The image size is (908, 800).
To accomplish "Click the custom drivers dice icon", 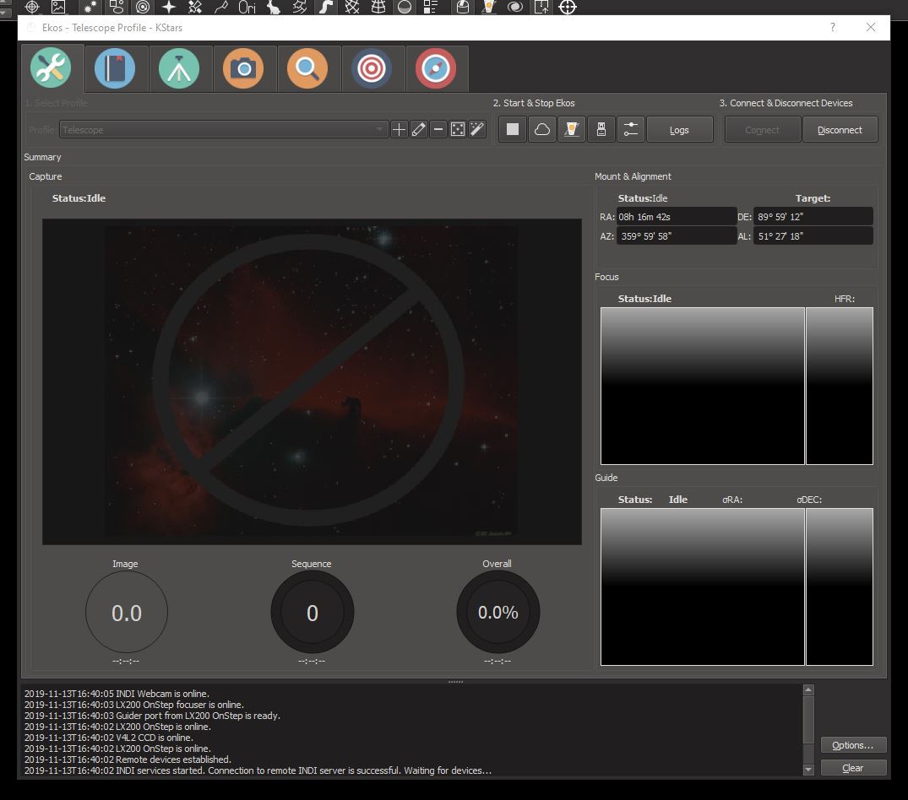I will tap(458, 130).
